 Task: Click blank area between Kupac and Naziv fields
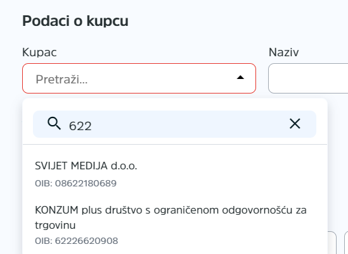262,78
